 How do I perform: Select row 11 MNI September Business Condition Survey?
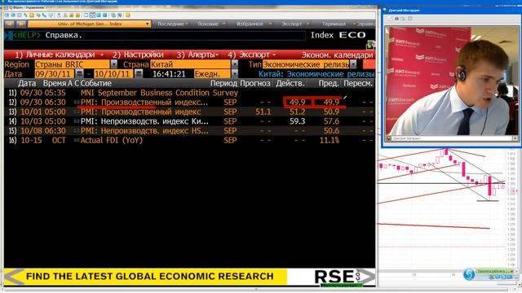click(x=159, y=93)
